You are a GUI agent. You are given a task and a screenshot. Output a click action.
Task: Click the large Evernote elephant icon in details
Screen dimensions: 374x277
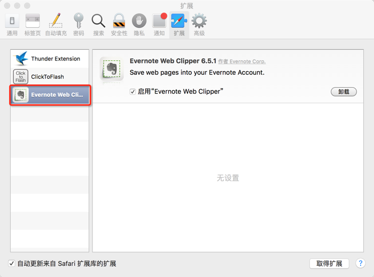click(x=112, y=69)
